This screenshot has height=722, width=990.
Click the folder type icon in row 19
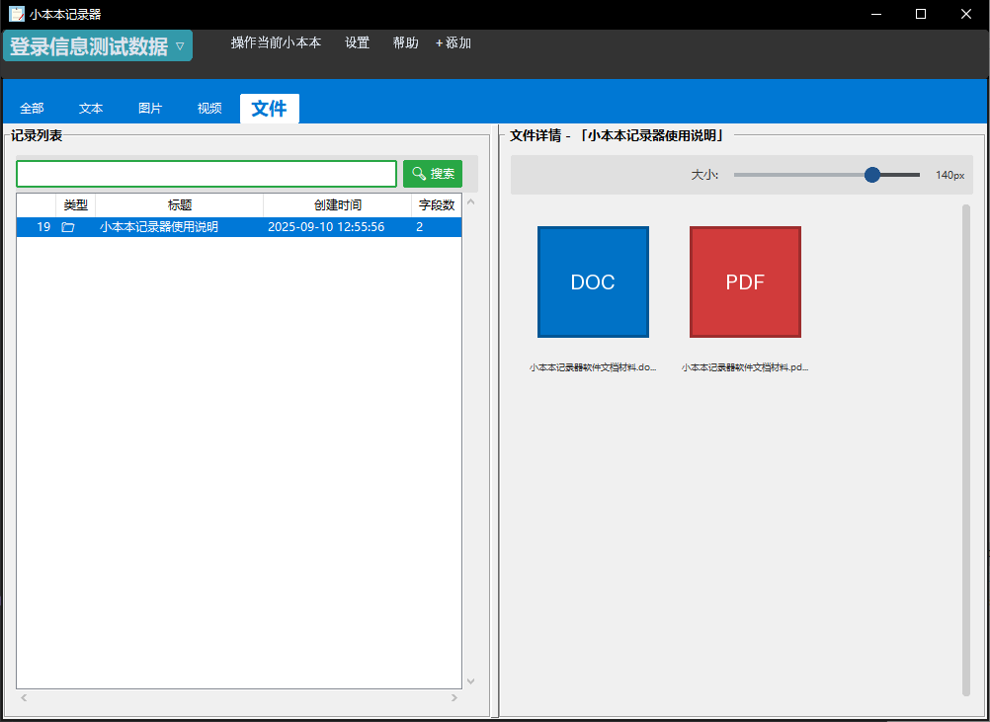[68, 227]
